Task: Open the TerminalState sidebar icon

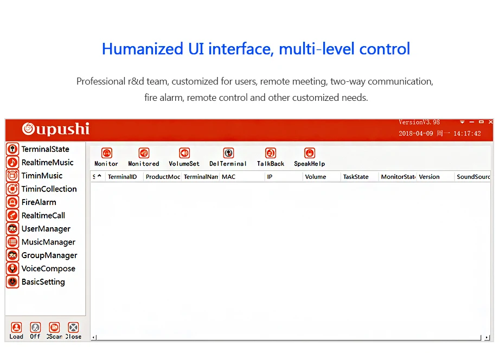Action: click(x=12, y=149)
